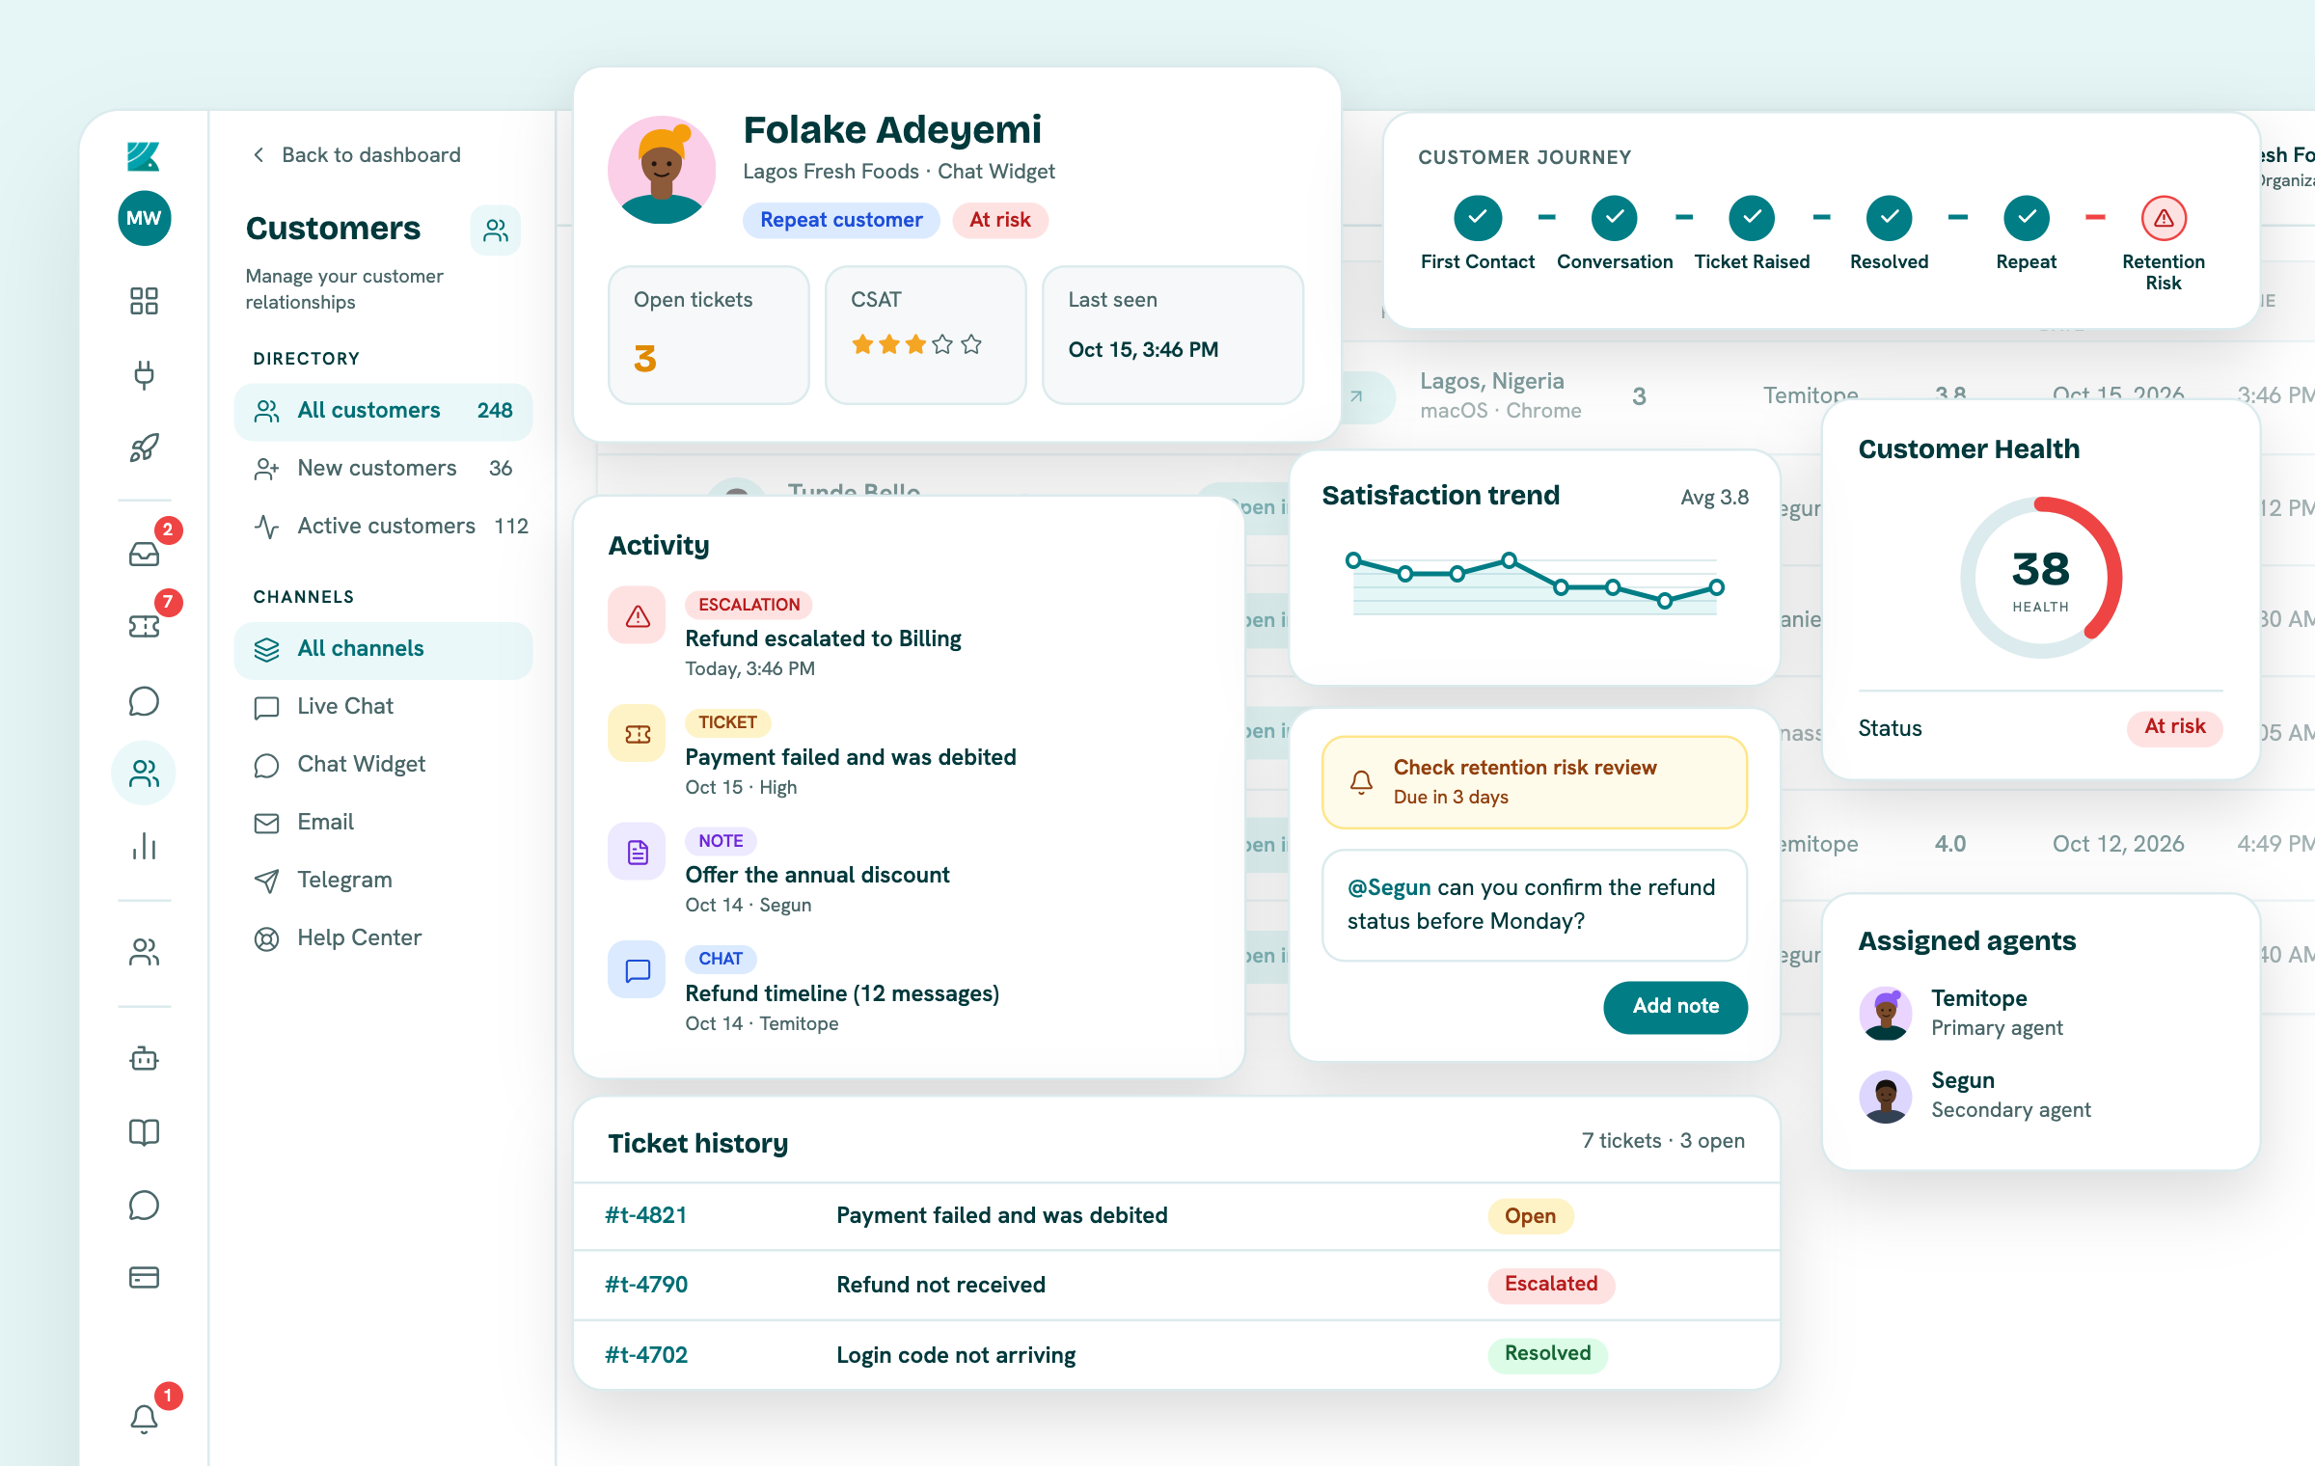The width and height of the screenshot is (2315, 1466).
Task: Click the Repeat customer tag
Action: 841,220
